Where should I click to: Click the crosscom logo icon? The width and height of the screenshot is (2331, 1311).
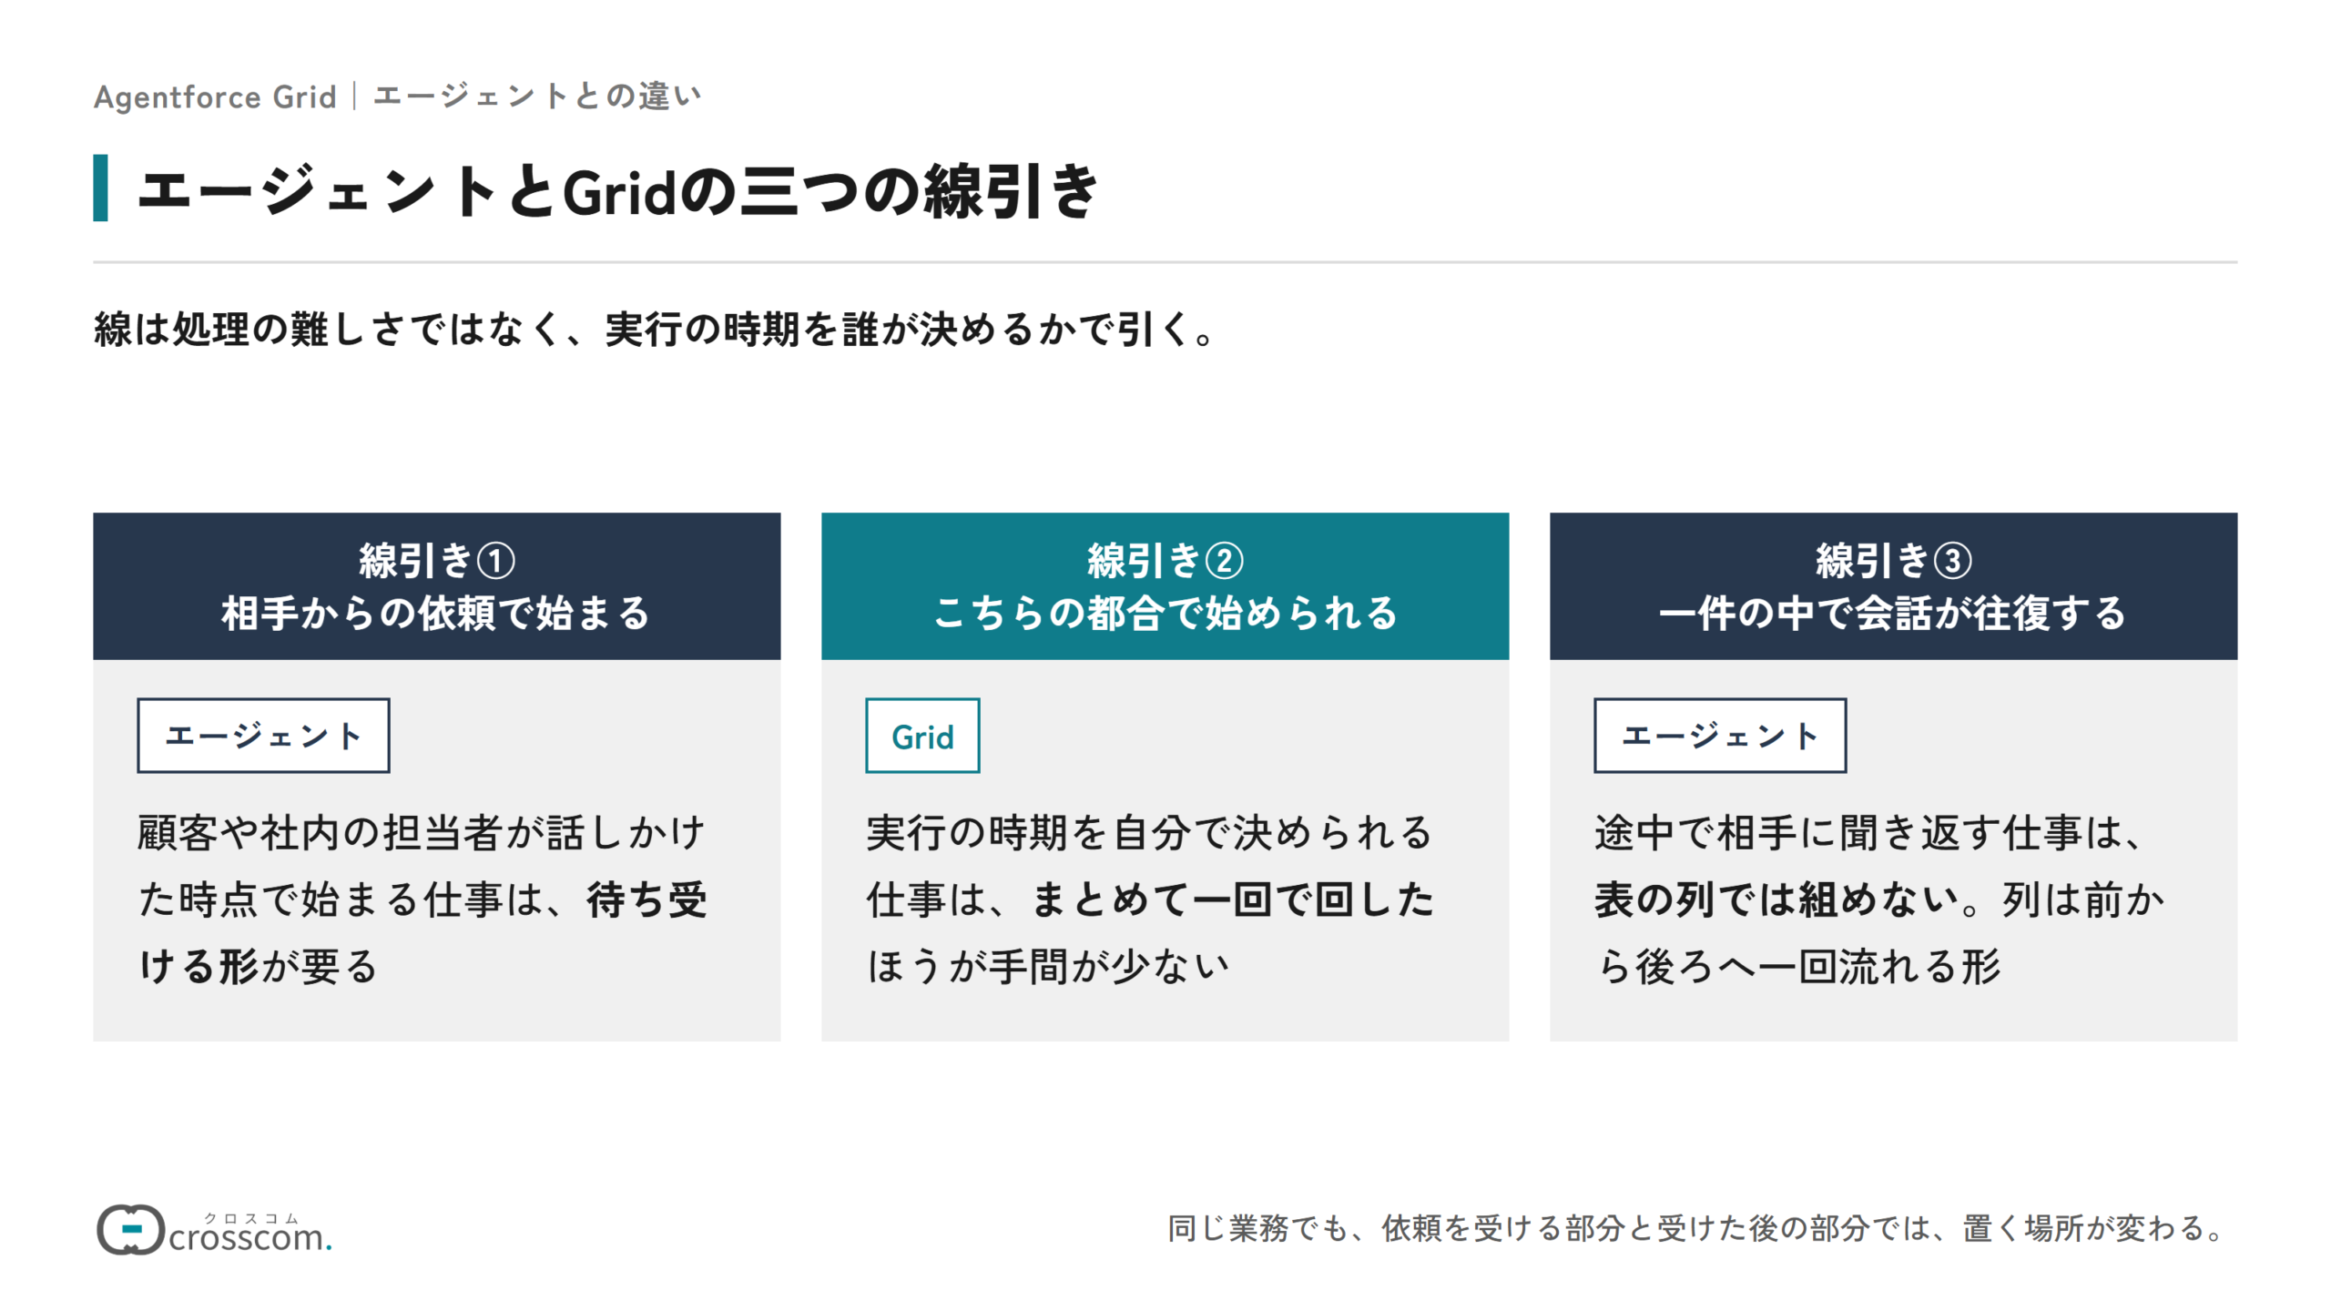(x=130, y=1229)
